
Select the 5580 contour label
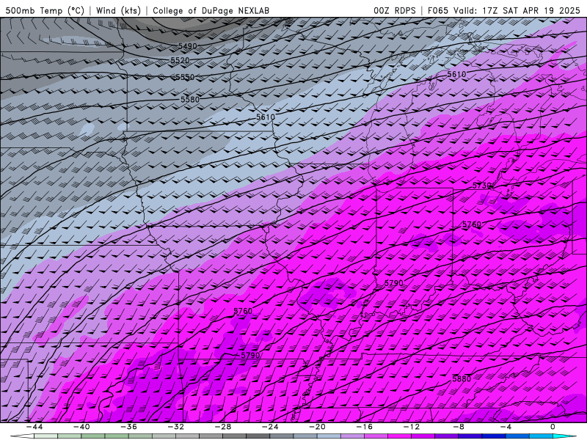(x=190, y=100)
